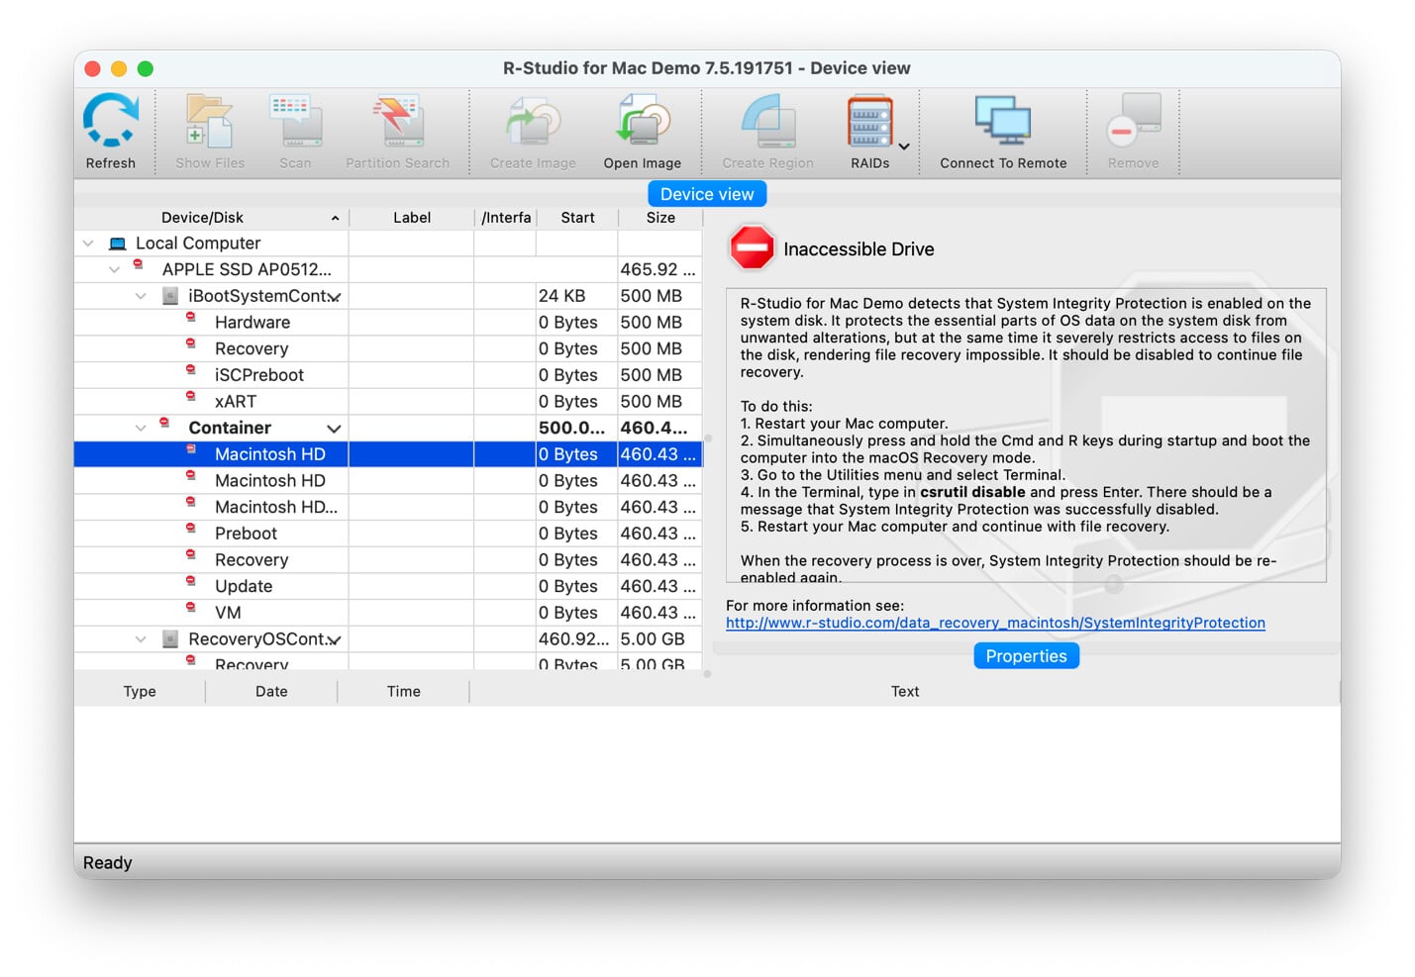Viewport: 1415px width, 977px height.
Task: Open the Properties tab
Action: [1026, 656]
